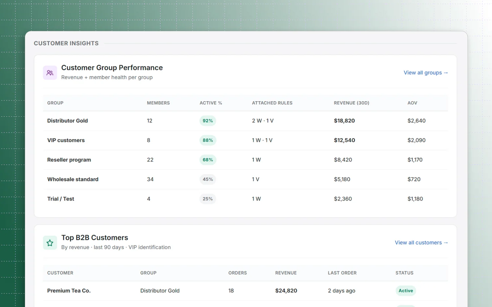The width and height of the screenshot is (492, 307).
Task: Click the MEMBERS column header
Action: 158,103
